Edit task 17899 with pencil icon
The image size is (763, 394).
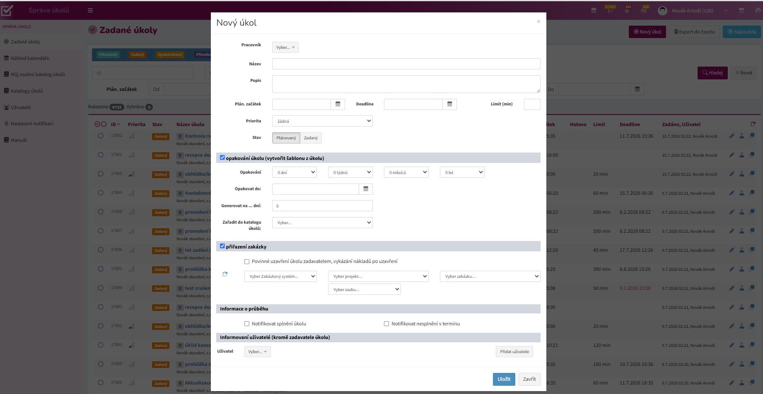point(732,193)
